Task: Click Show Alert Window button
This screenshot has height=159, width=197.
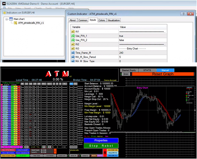Action: tap(8, 153)
